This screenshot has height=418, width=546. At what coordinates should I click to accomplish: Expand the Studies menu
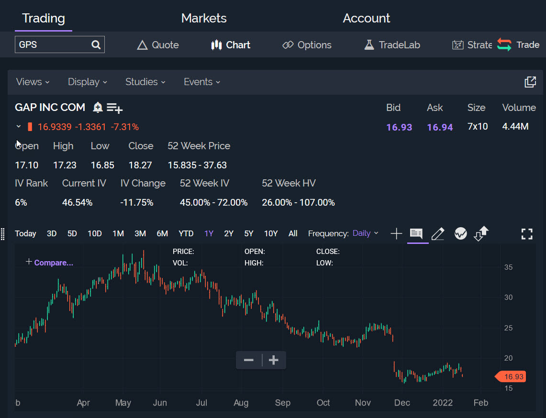tap(145, 82)
